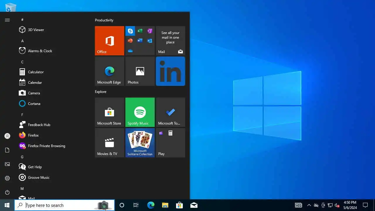
Task: Click the '#' letter header in app list
Action: point(22,20)
